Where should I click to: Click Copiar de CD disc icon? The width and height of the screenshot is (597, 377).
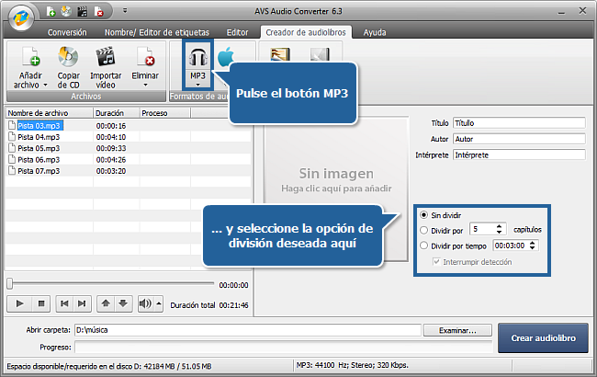click(x=67, y=58)
